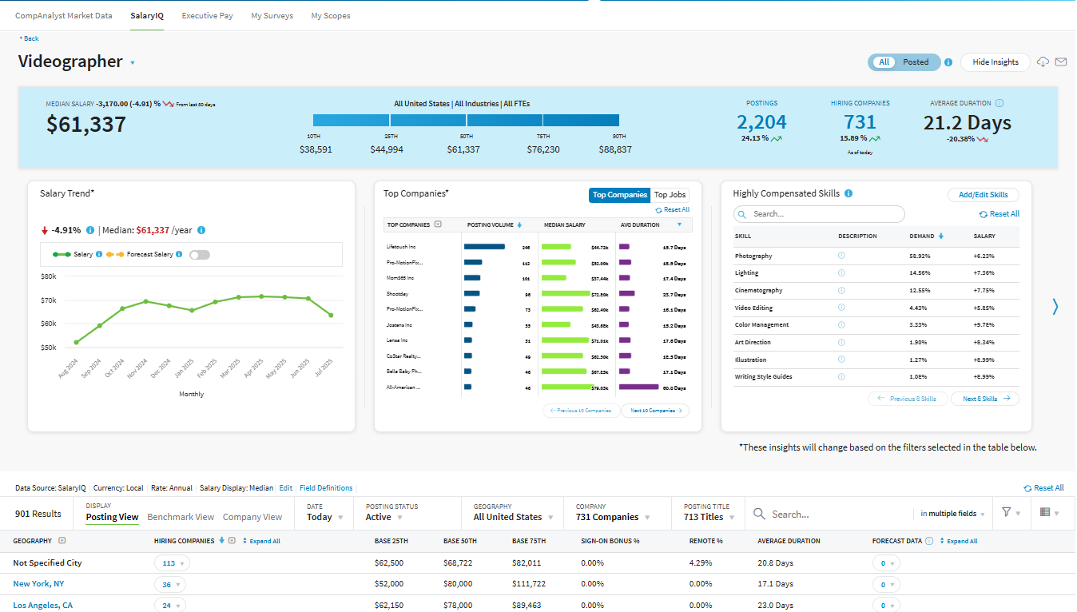Screen dimensions: 1077x612
Task: Click description info icon for Photography skill
Action: (841, 256)
